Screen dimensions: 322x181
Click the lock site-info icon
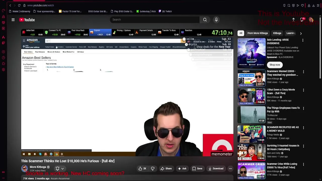pyautogui.click(x=24, y=5)
